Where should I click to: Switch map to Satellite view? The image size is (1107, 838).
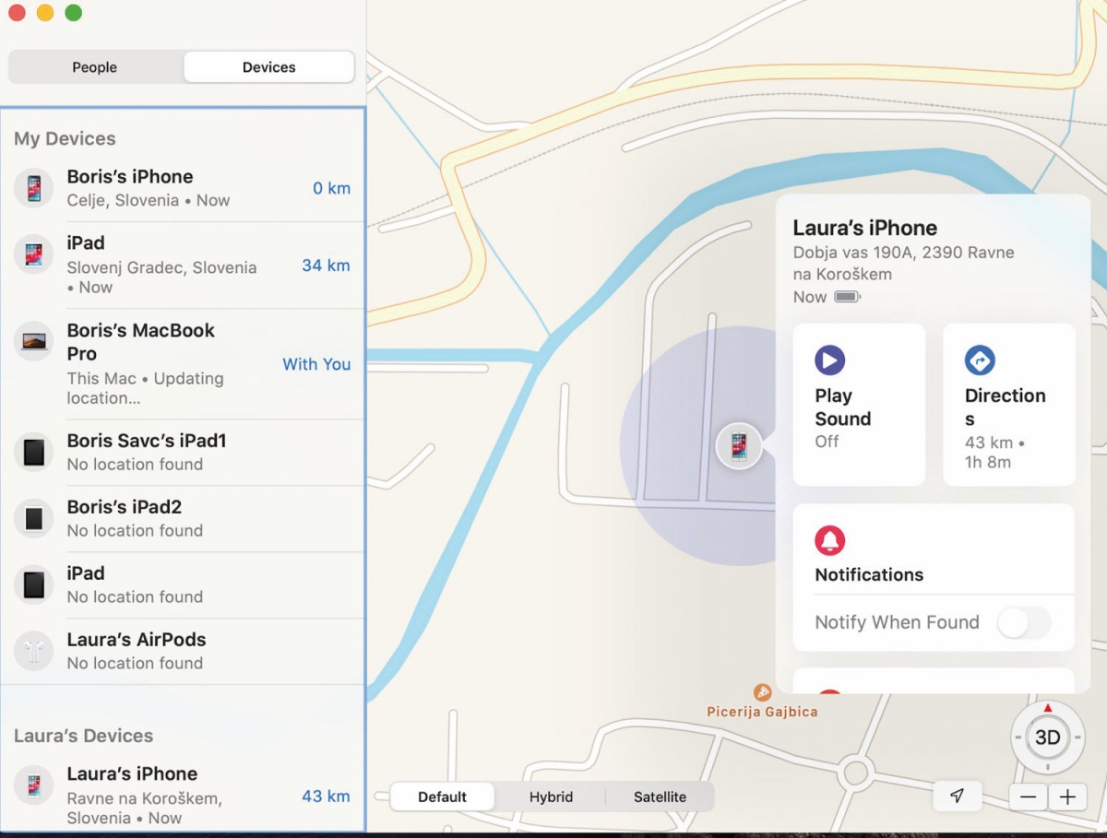pyautogui.click(x=660, y=797)
